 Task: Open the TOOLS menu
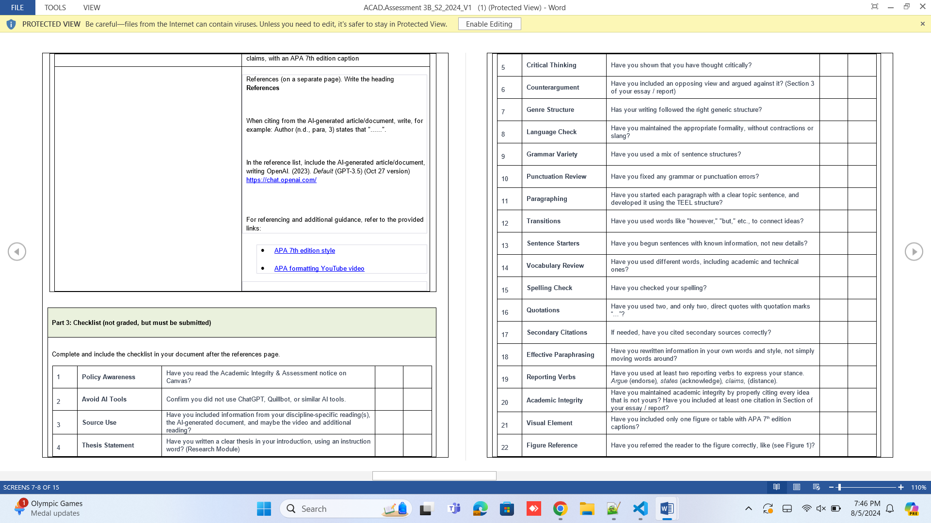pyautogui.click(x=55, y=7)
